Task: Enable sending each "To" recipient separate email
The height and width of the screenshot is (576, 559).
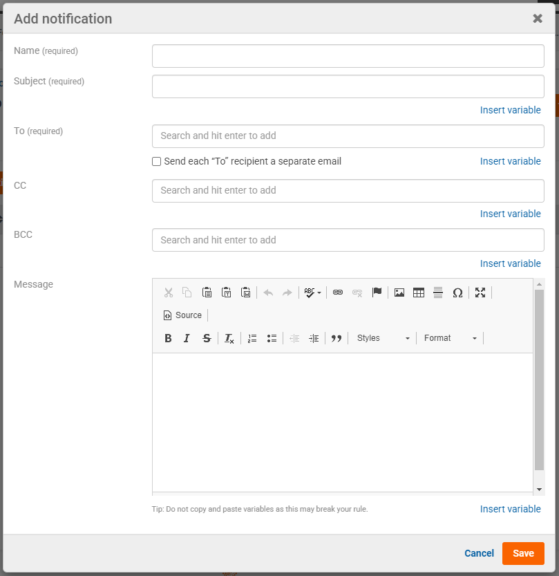Action: (x=157, y=162)
